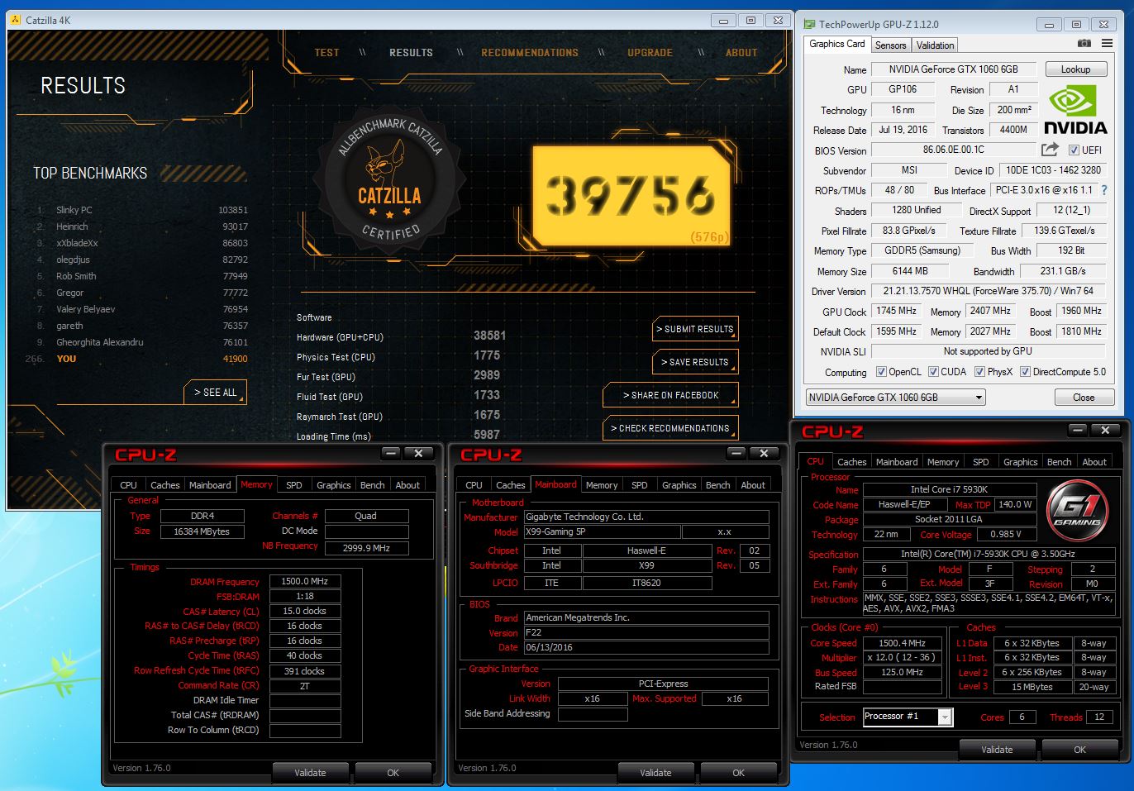Open the Validation tab in GPU-Z
The height and width of the screenshot is (791, 1134).
pos(935,45)
